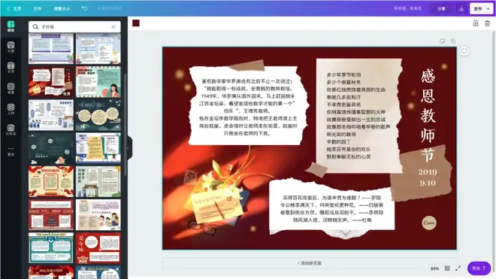Select the teal template with woman illustration
496x279 pixels.
click(98, 82)
